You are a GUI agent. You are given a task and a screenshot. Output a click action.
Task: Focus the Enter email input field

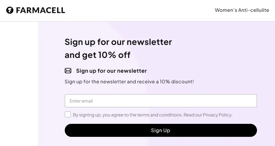click(x=161, y=101)
